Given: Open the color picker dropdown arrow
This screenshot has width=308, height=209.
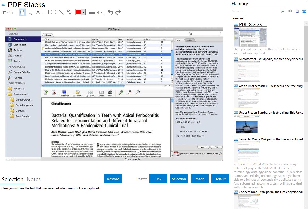Looking at the screenshot, I should 83,12.
